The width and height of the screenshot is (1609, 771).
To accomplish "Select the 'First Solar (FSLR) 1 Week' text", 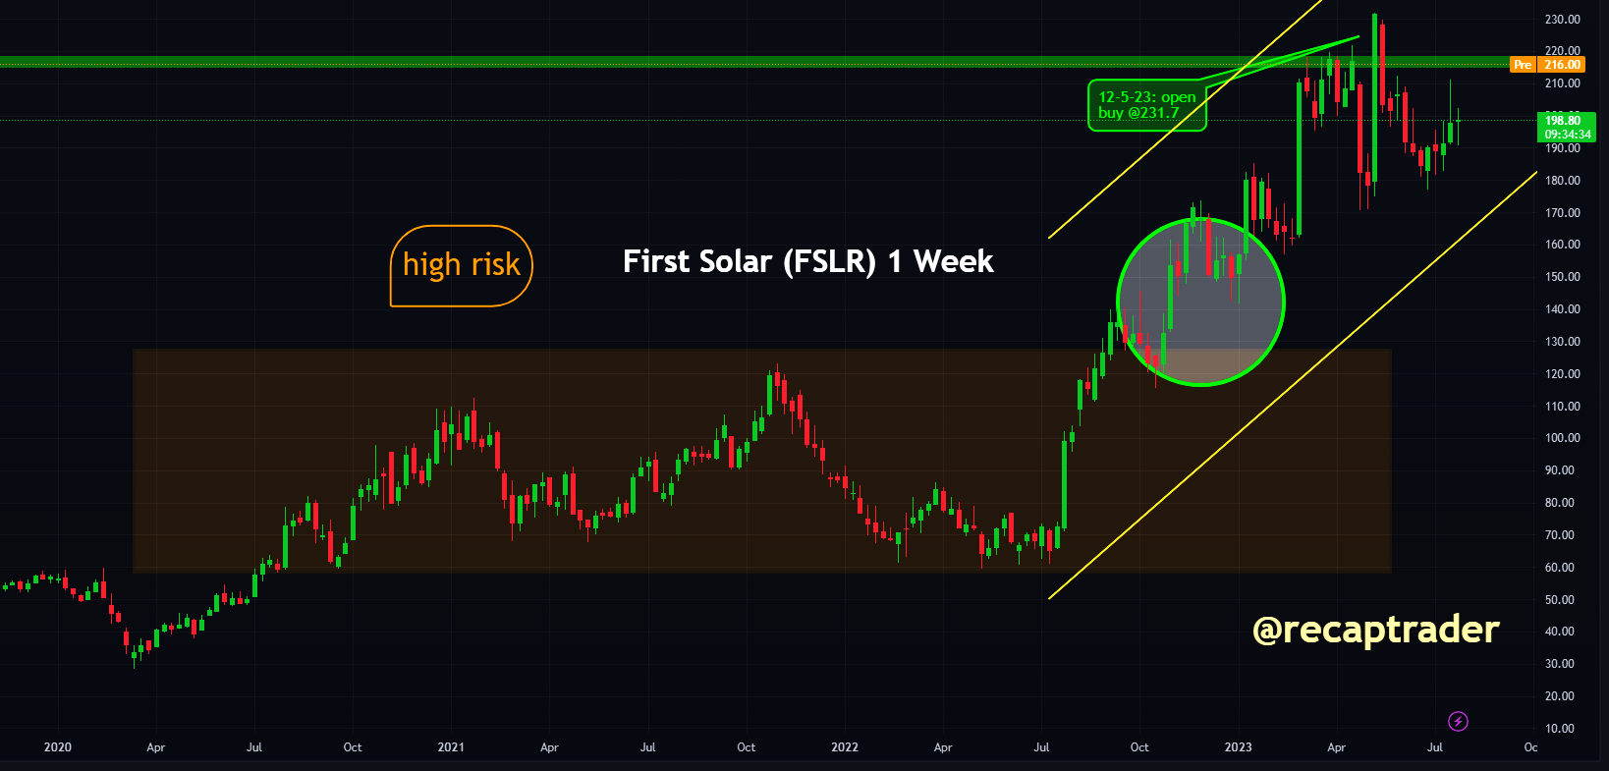I will 808,261.
